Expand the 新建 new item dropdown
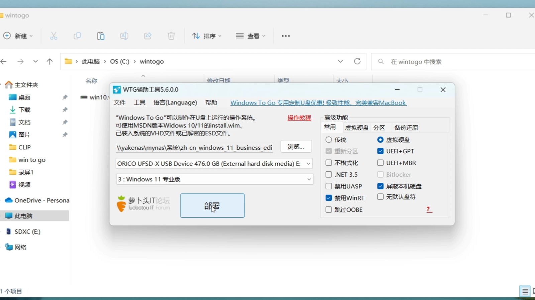Image resolution: width=535 pixels, height=300 pixels. tap(31, 36)
